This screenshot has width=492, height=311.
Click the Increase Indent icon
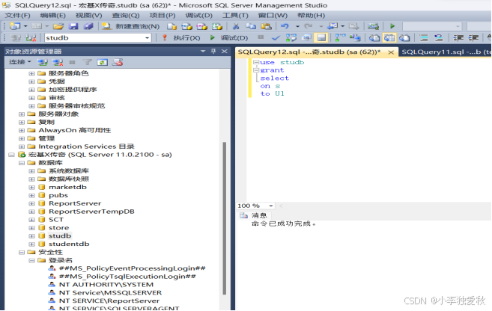point(473,38)
